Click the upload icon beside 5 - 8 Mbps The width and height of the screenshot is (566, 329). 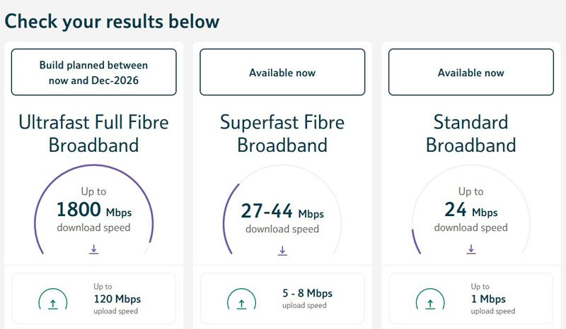click(241, 303)
